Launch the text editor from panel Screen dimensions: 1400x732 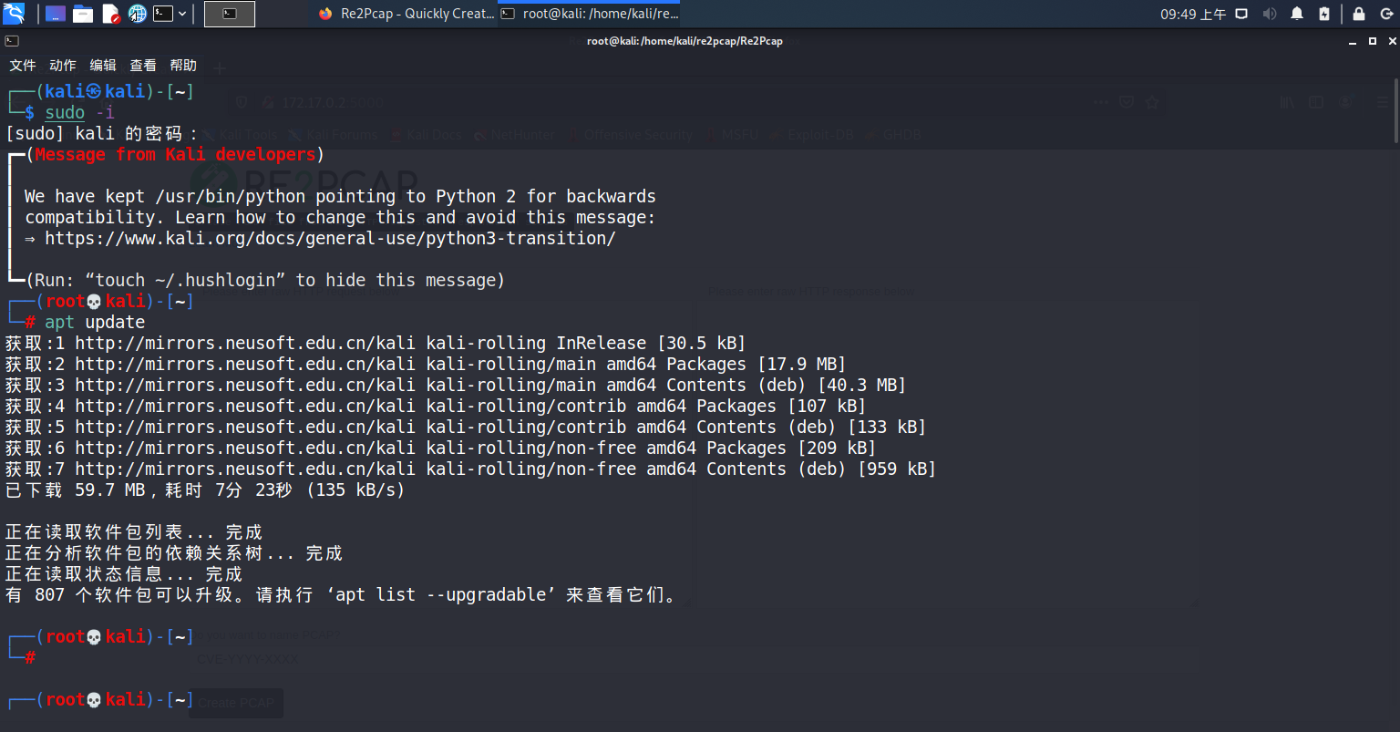point(110,14)
